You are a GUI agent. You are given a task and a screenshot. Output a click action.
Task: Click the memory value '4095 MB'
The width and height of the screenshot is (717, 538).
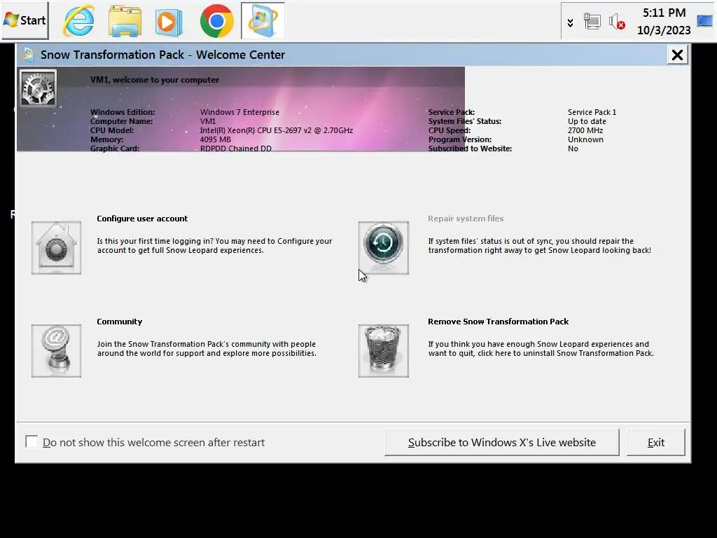(x=216, y=139)
